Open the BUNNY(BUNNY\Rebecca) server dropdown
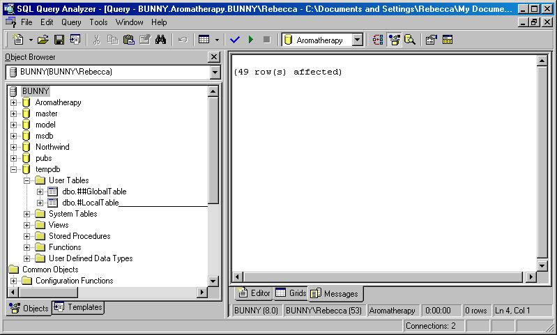The image size is (557, 335). (x=215, y=72)
